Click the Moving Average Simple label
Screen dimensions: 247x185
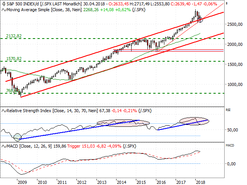[x=28, y=10]
